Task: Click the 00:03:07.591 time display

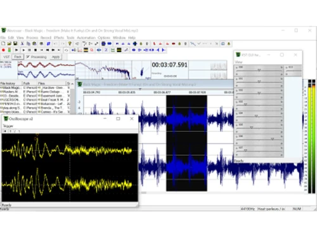Action: (x=169, y=65)
